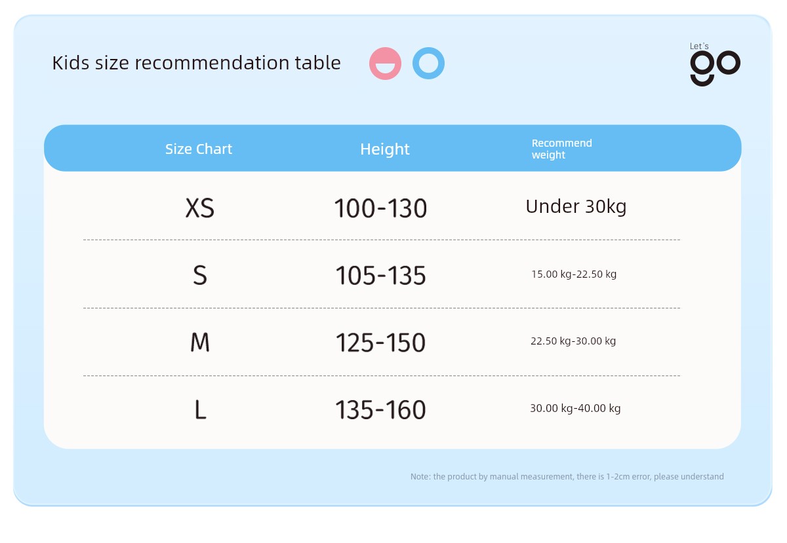Screen dimensions: 787x543
Task: Click the 15.00 kg-22.50 kg weight text
Action: 574,274
